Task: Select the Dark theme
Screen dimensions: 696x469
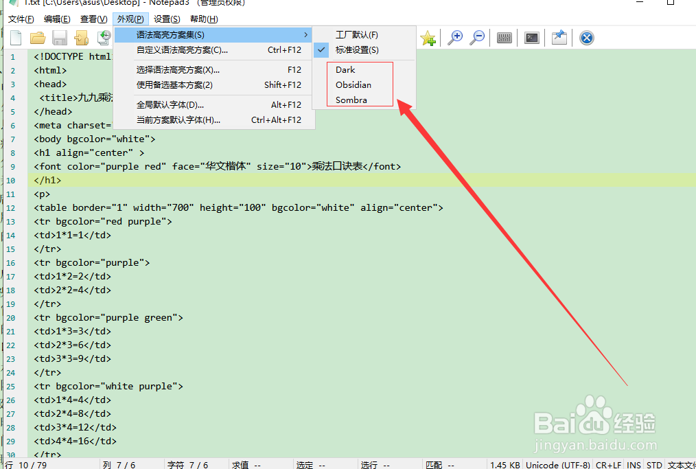Action: click(364, 70)
